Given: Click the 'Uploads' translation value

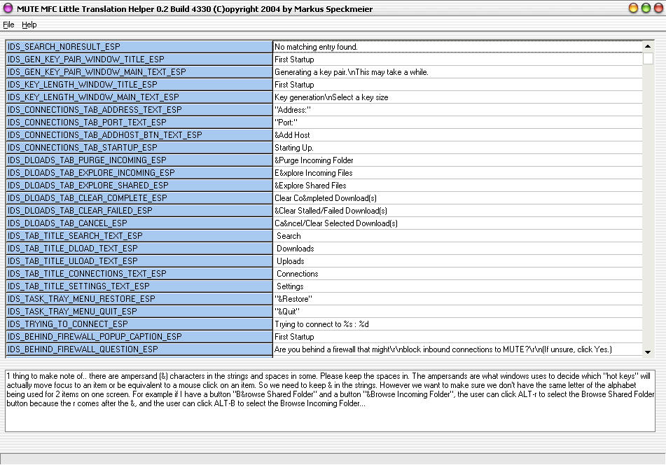Looking at the screenshot, I should pyautogui.click(x=457, y=261).
